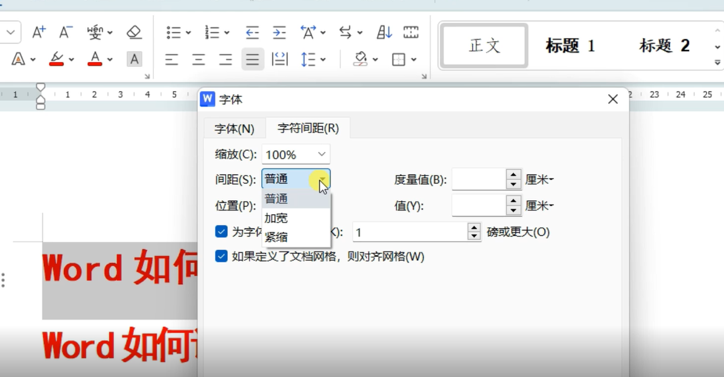Viewport: 724px width, 377px height.
Task: Click the Chinese layout character scaling icon
Action: click(x=308, y=33)
